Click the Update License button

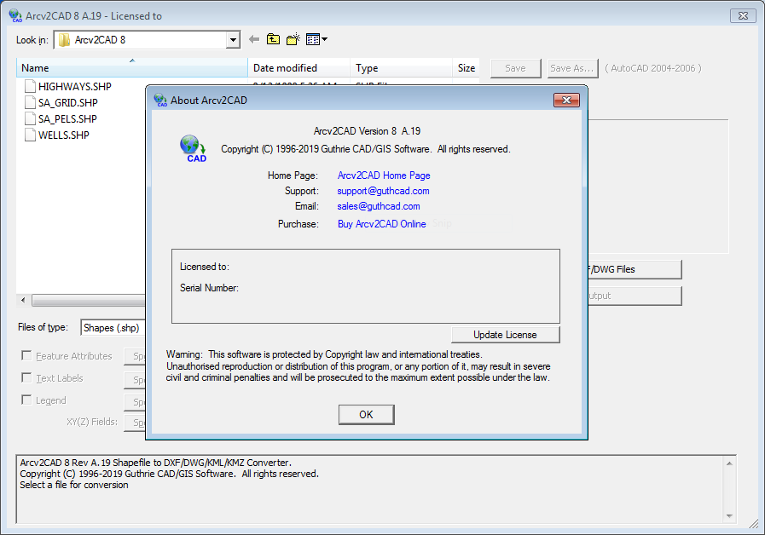(505, 335)
